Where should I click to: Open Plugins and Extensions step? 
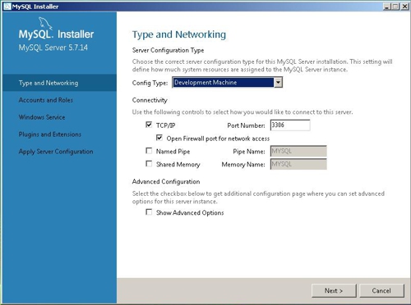pos(50,134)
